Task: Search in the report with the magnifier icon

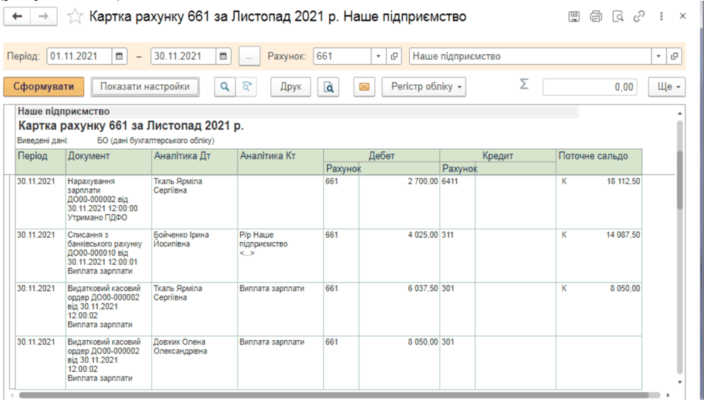Action: 224,86
